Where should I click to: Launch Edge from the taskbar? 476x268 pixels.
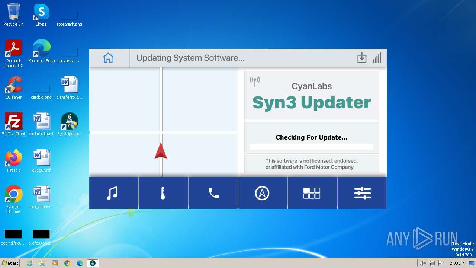80,263
